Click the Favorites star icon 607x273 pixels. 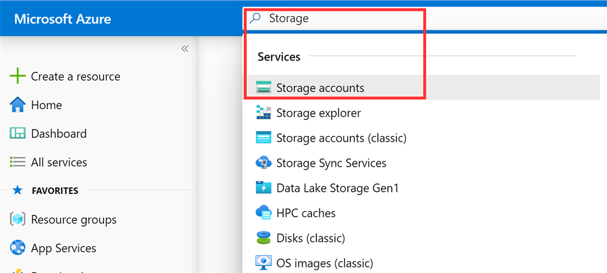(x=17, y=190)
